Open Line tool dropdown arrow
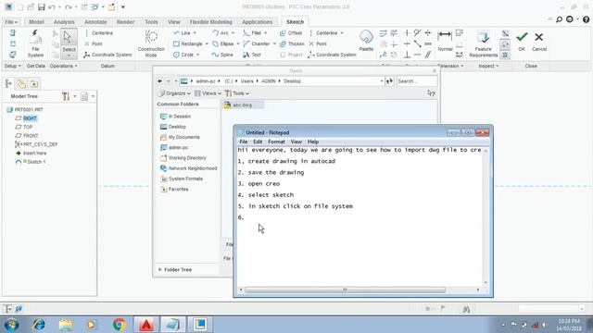Screen dimensions: 593x333 (x=195, y=33)
